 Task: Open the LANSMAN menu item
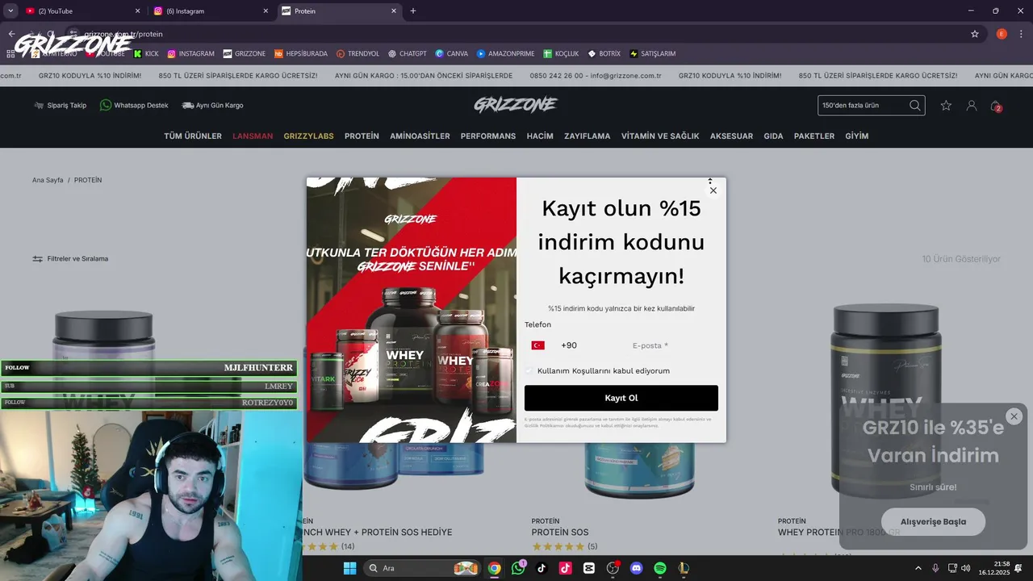pyautogui.click(x=253, y=136)
